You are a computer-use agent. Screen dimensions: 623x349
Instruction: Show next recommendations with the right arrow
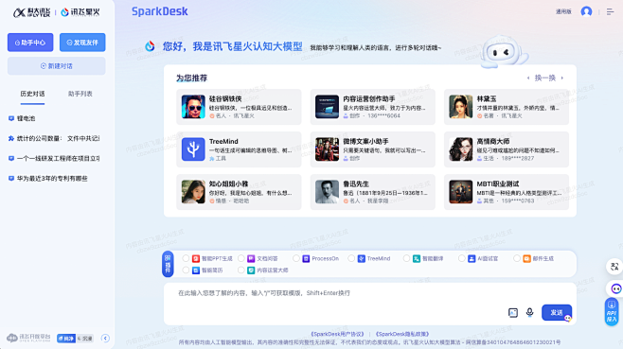point(561,78)
